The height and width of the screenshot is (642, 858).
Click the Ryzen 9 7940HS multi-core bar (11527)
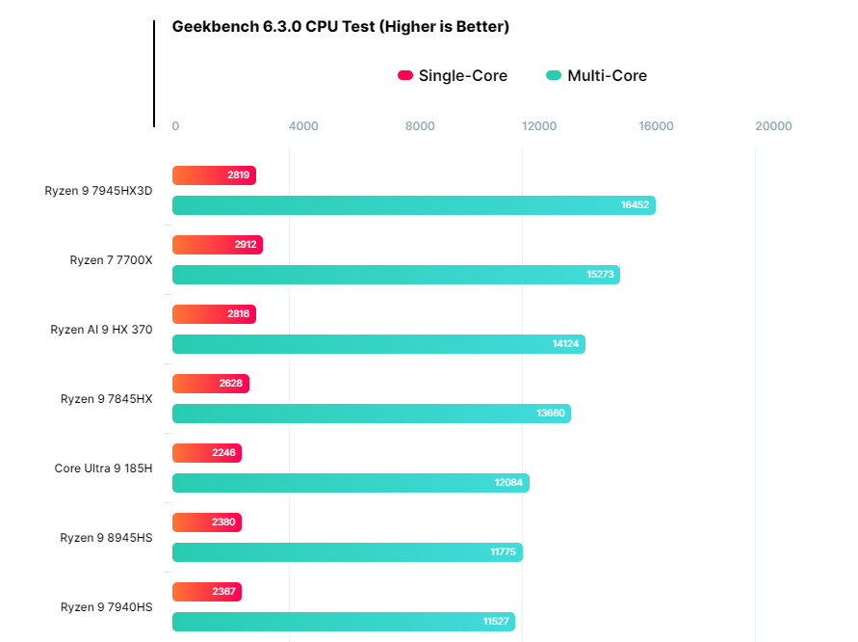[343, 622]
